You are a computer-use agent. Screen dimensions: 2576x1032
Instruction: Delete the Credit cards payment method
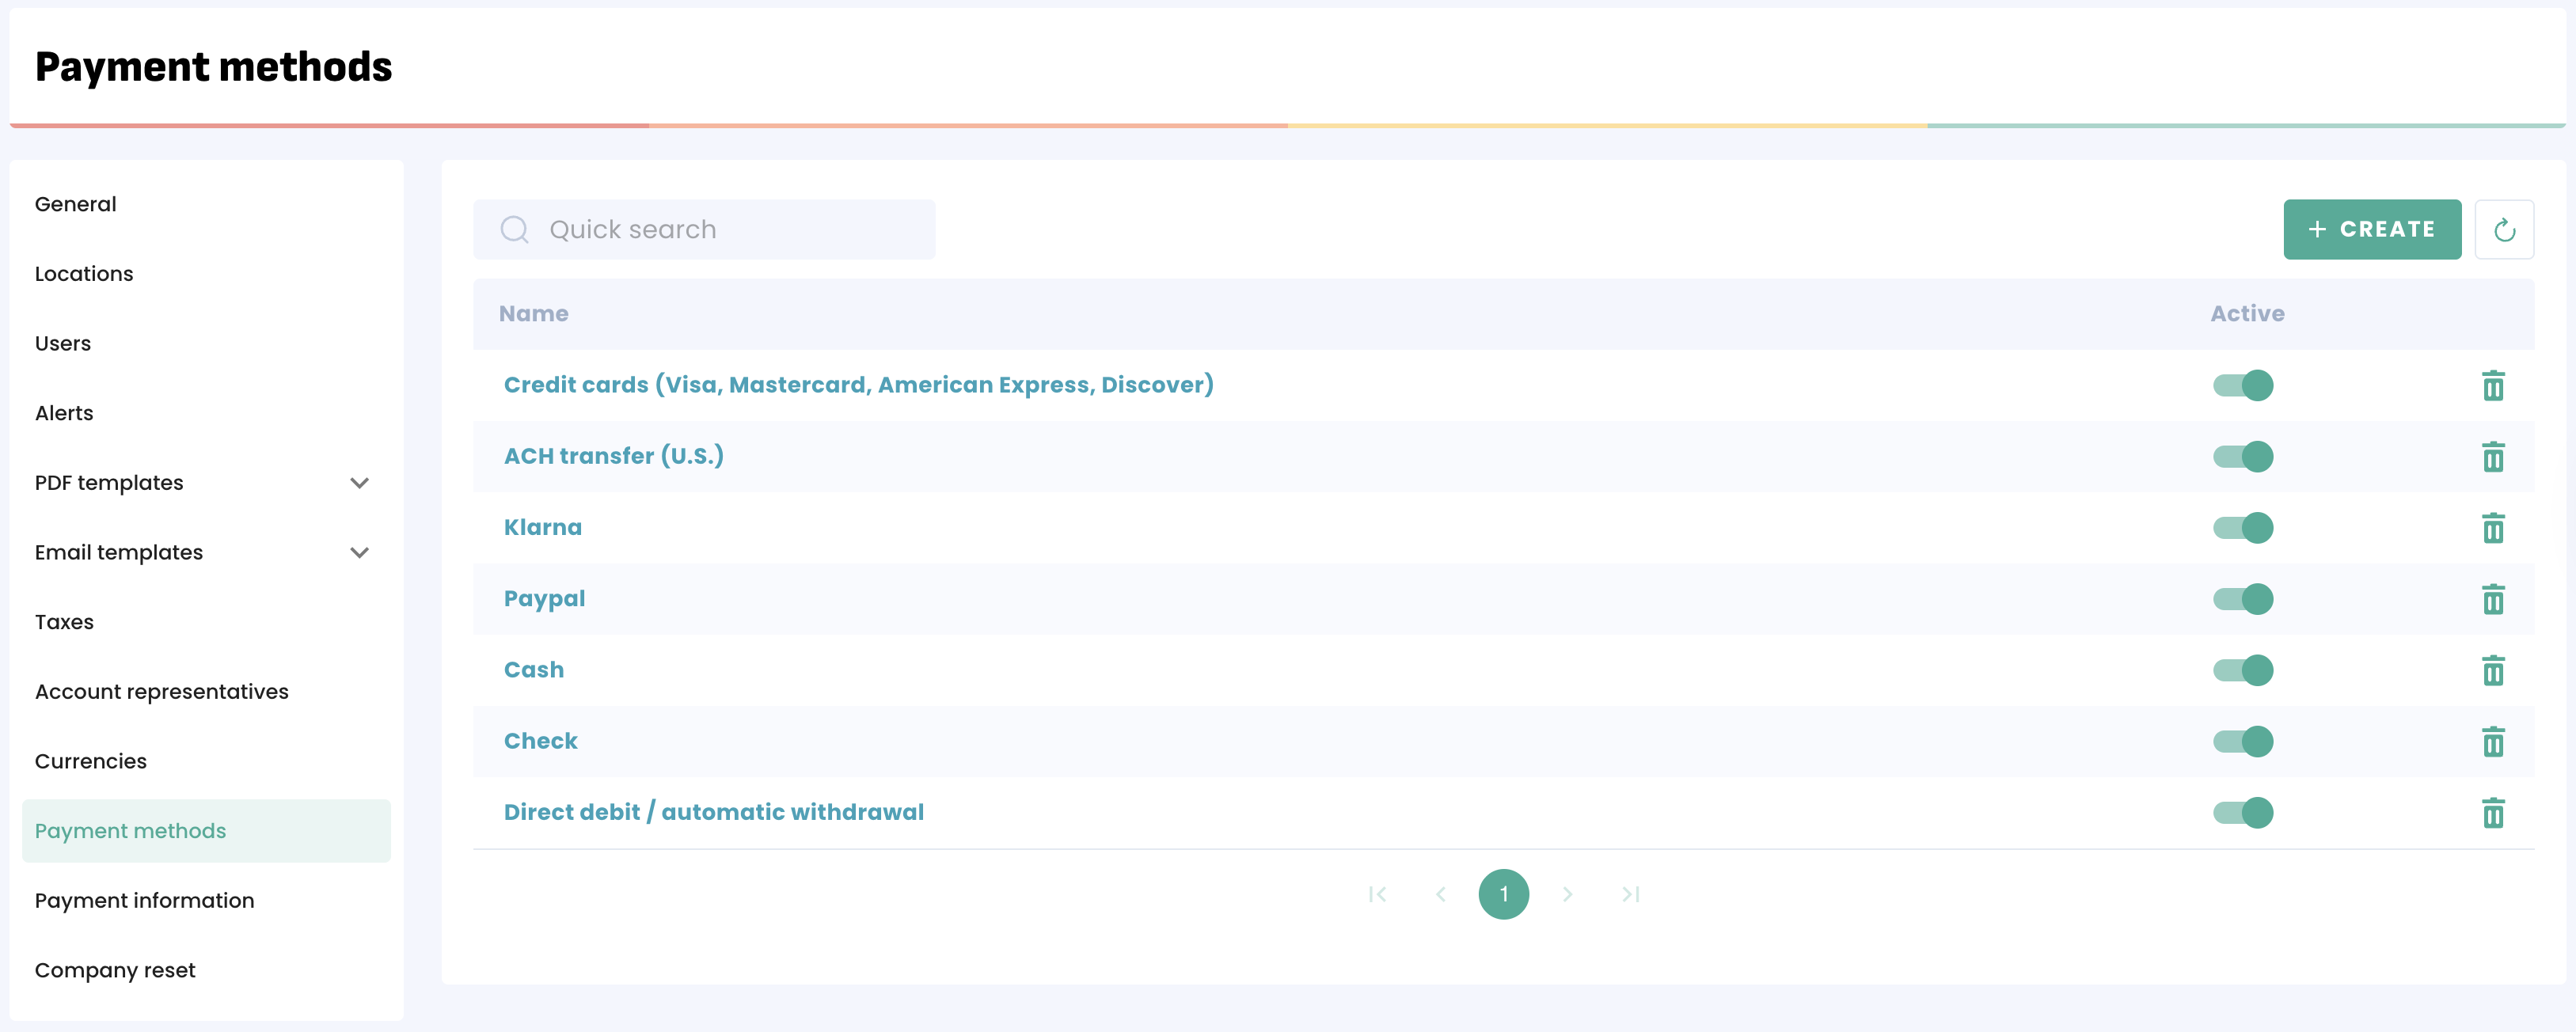pyautogui.click(x=2492, y=385)
